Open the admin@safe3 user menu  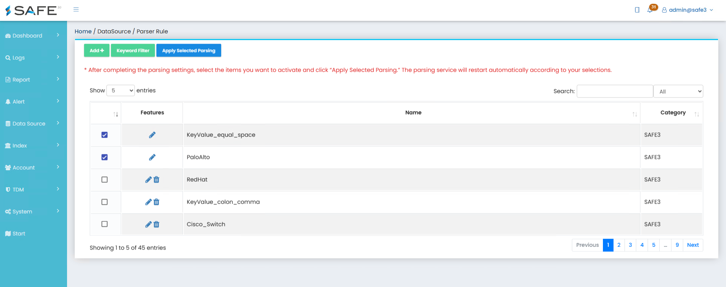tap(687, 10)
